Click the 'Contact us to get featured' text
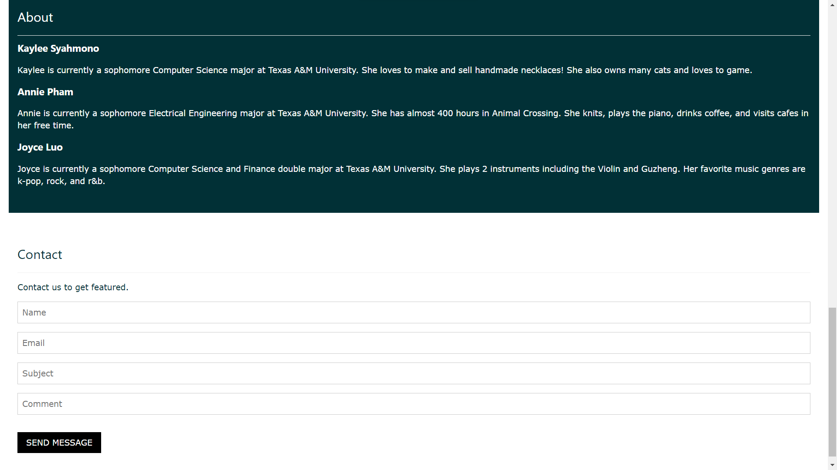Viewport: 837px width, 470px height. tap(73, 287)
